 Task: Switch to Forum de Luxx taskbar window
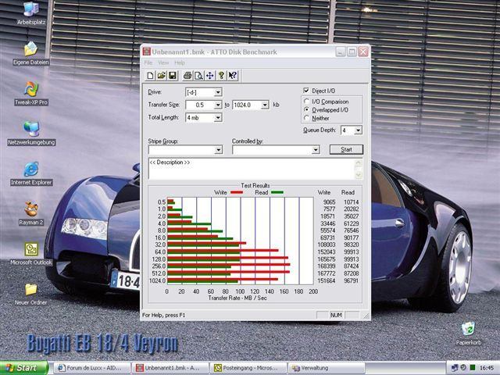(x=92, y=368)
